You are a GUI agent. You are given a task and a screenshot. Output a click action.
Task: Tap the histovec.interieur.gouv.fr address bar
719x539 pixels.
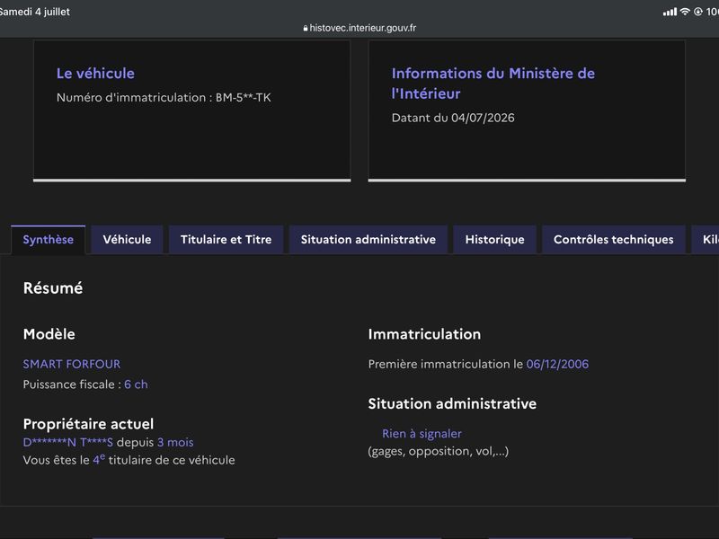(359, 28)
